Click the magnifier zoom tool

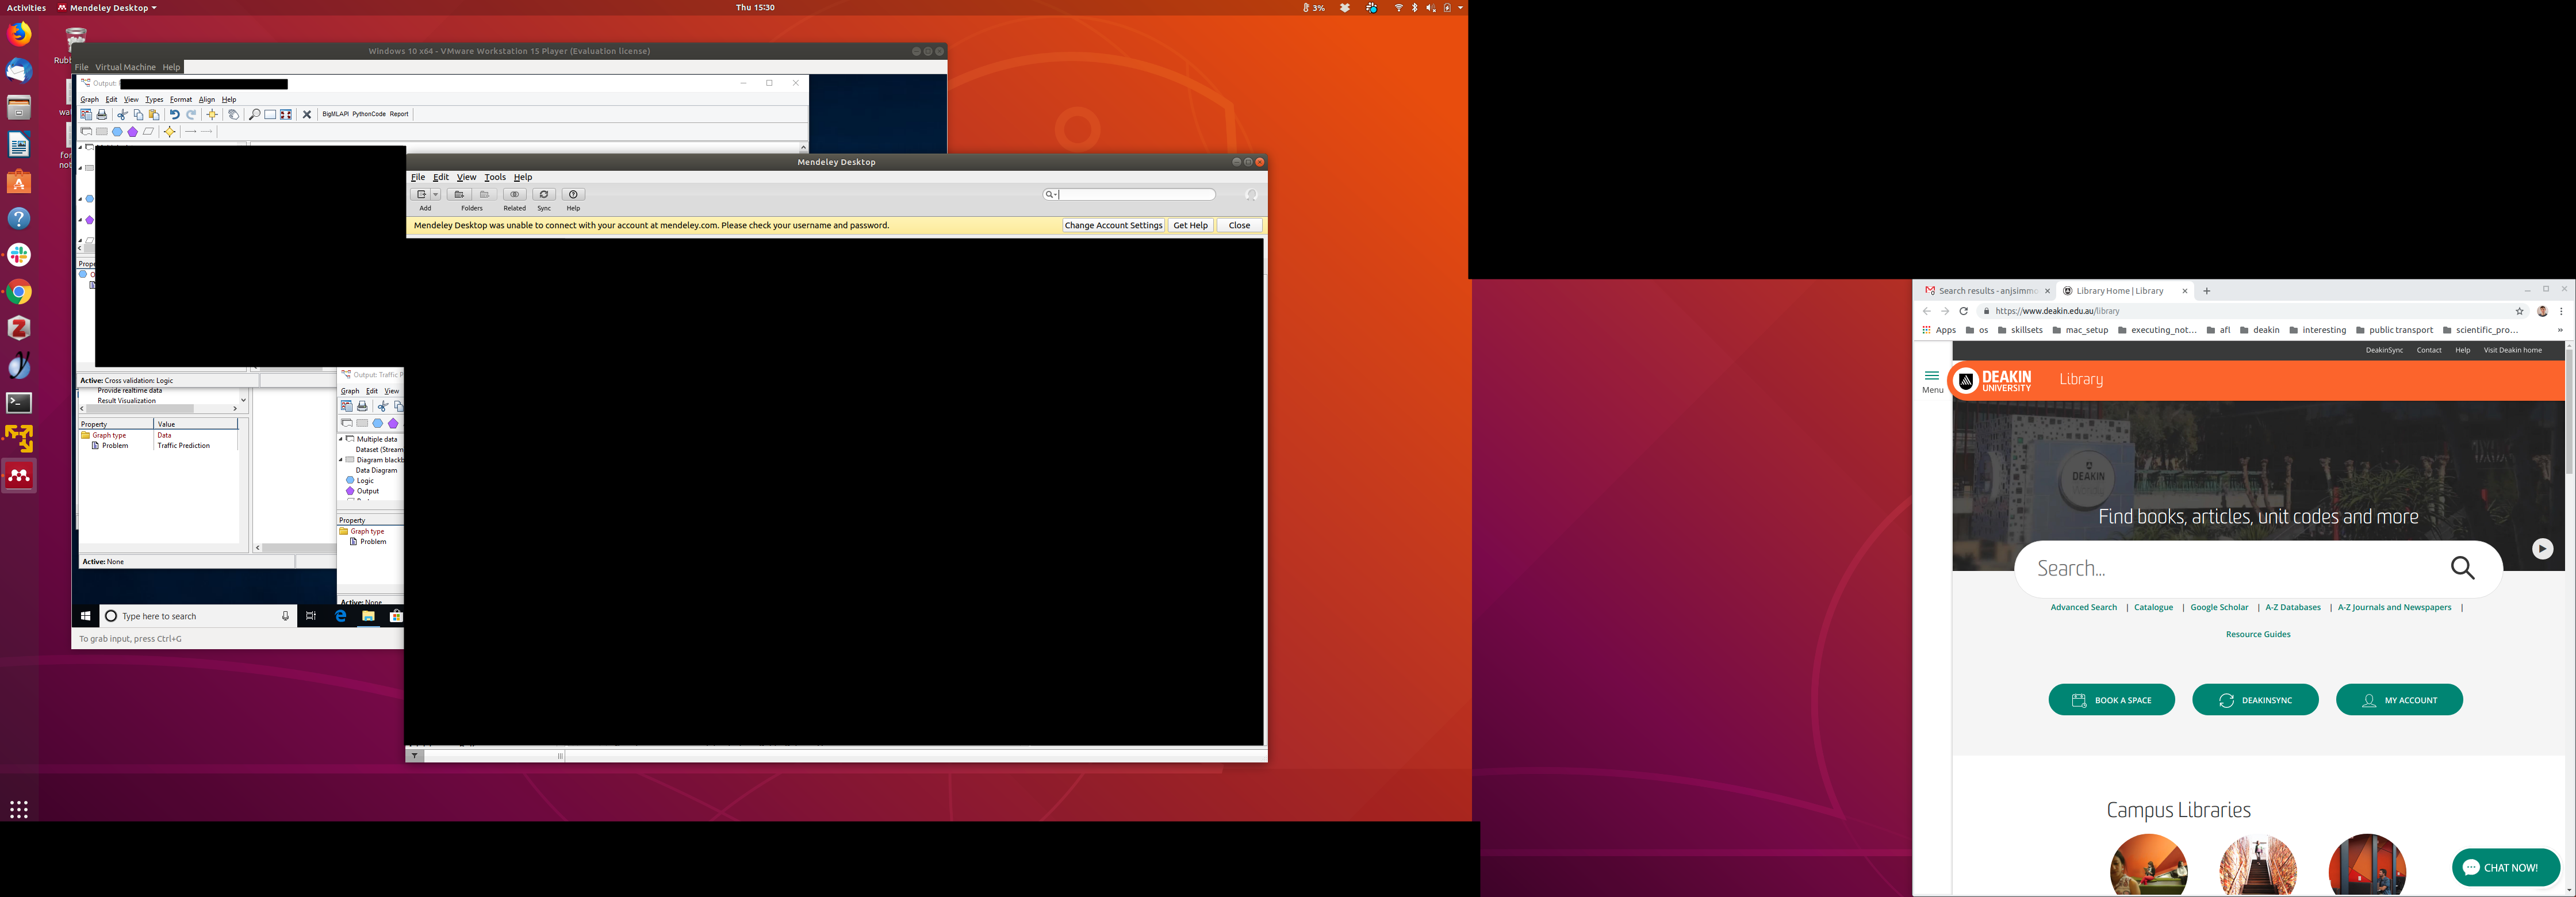click(x=254, y=115)
